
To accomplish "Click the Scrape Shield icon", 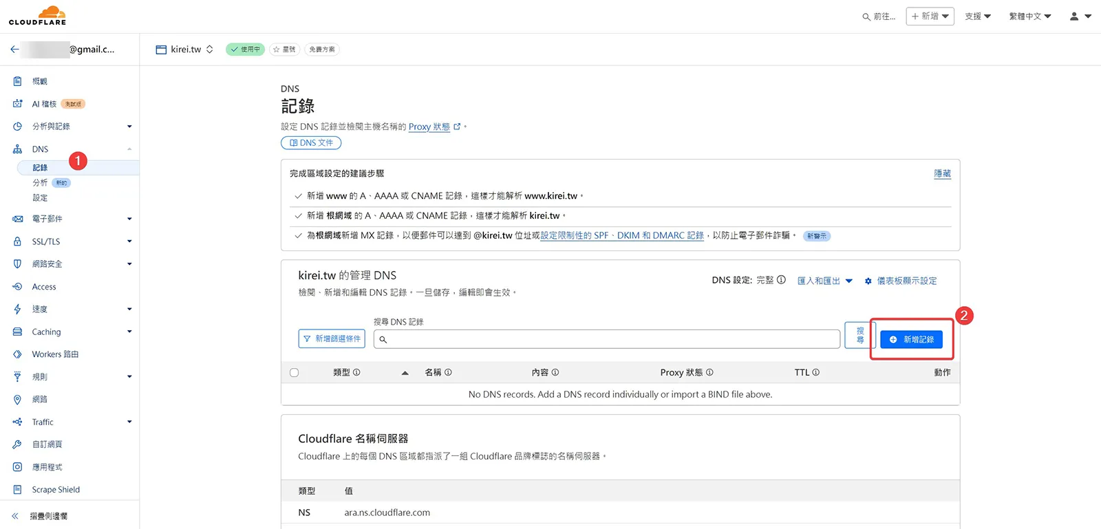I will [18, 490].
